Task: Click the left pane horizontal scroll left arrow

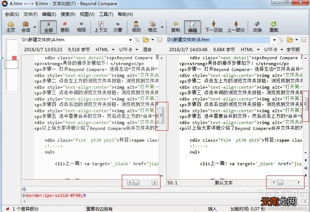Action: pyautogui.click(x=130, y=182)
